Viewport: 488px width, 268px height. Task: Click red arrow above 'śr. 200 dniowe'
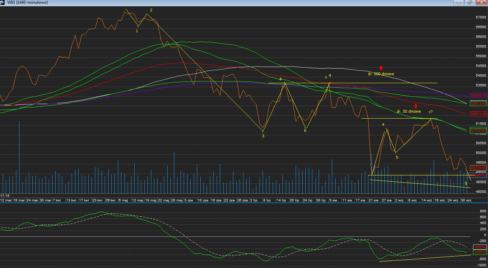point(381,68)
